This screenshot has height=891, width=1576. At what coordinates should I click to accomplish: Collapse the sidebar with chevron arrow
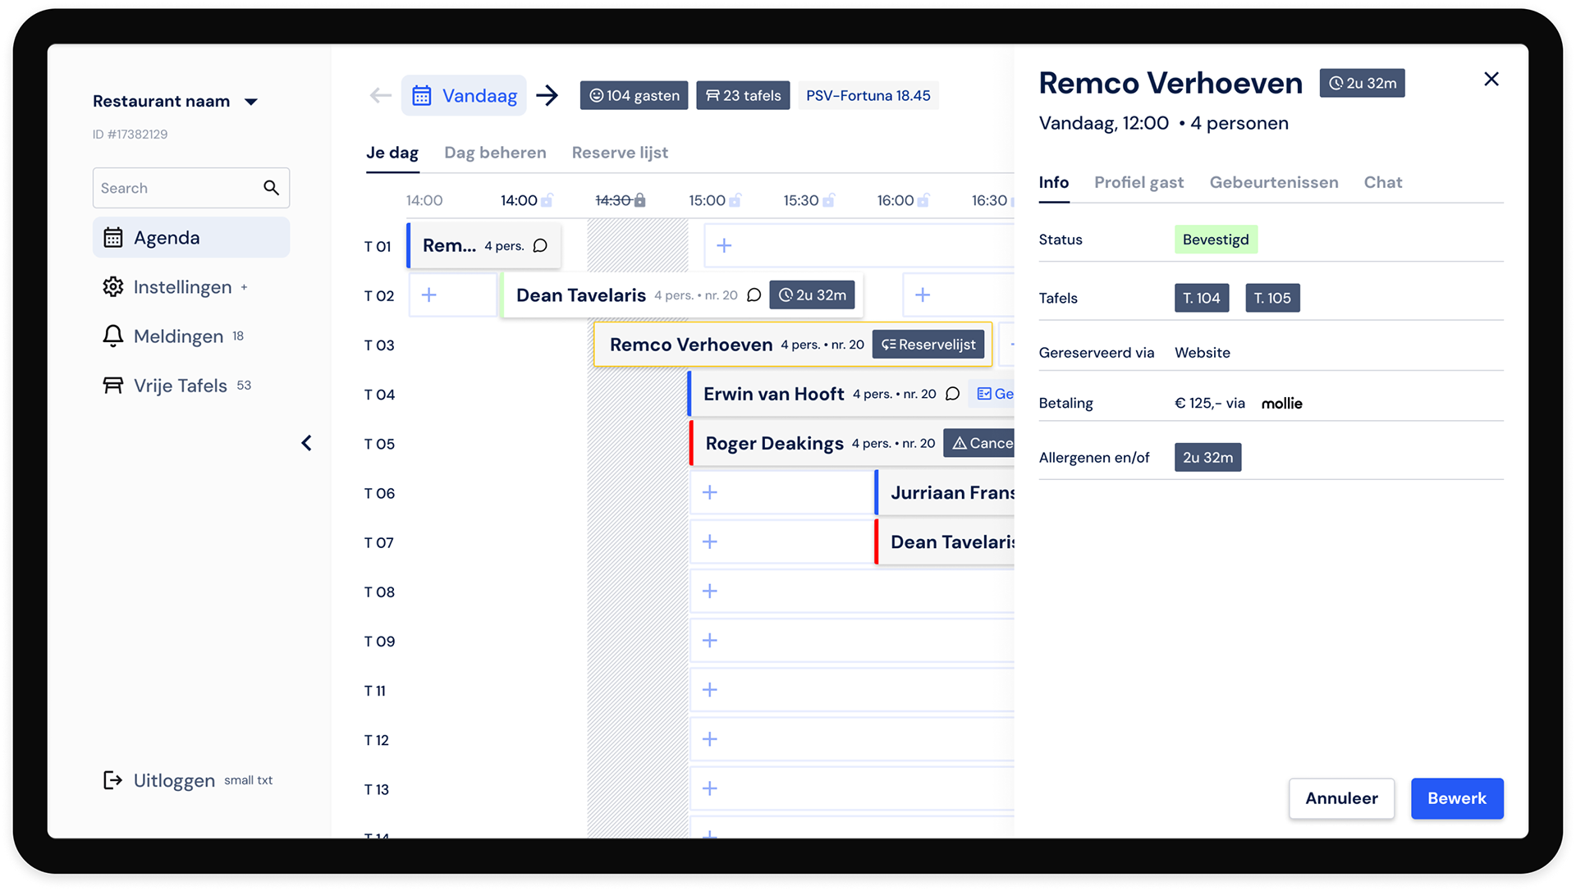click(306, 443)
